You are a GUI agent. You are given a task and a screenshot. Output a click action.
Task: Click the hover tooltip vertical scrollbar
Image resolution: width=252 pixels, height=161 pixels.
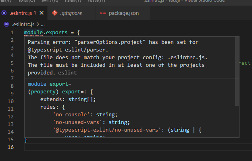pos(237,71)
